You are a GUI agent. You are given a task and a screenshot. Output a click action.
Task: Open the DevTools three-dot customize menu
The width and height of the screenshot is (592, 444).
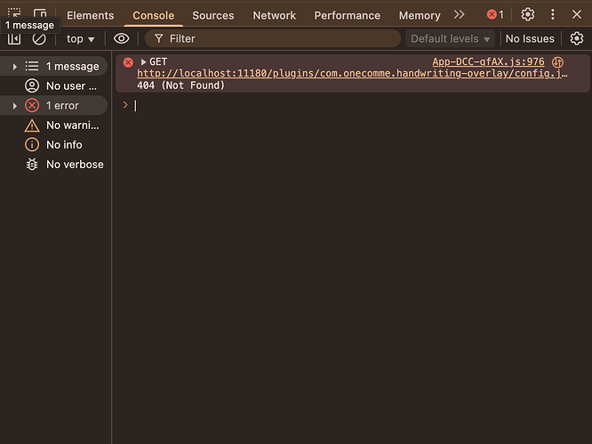[553, 15]
